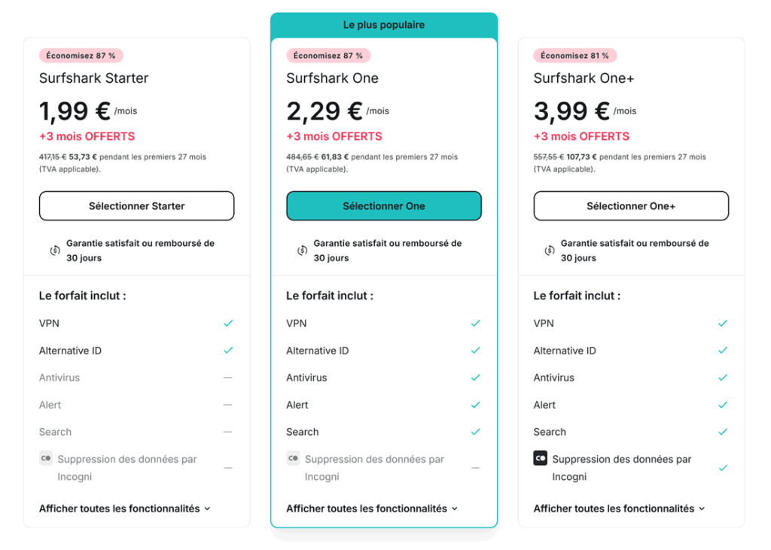Screen dimensions: 771x550
Task: Click money-back guarantee icon in Starter plan
Action: coord(55,251)
